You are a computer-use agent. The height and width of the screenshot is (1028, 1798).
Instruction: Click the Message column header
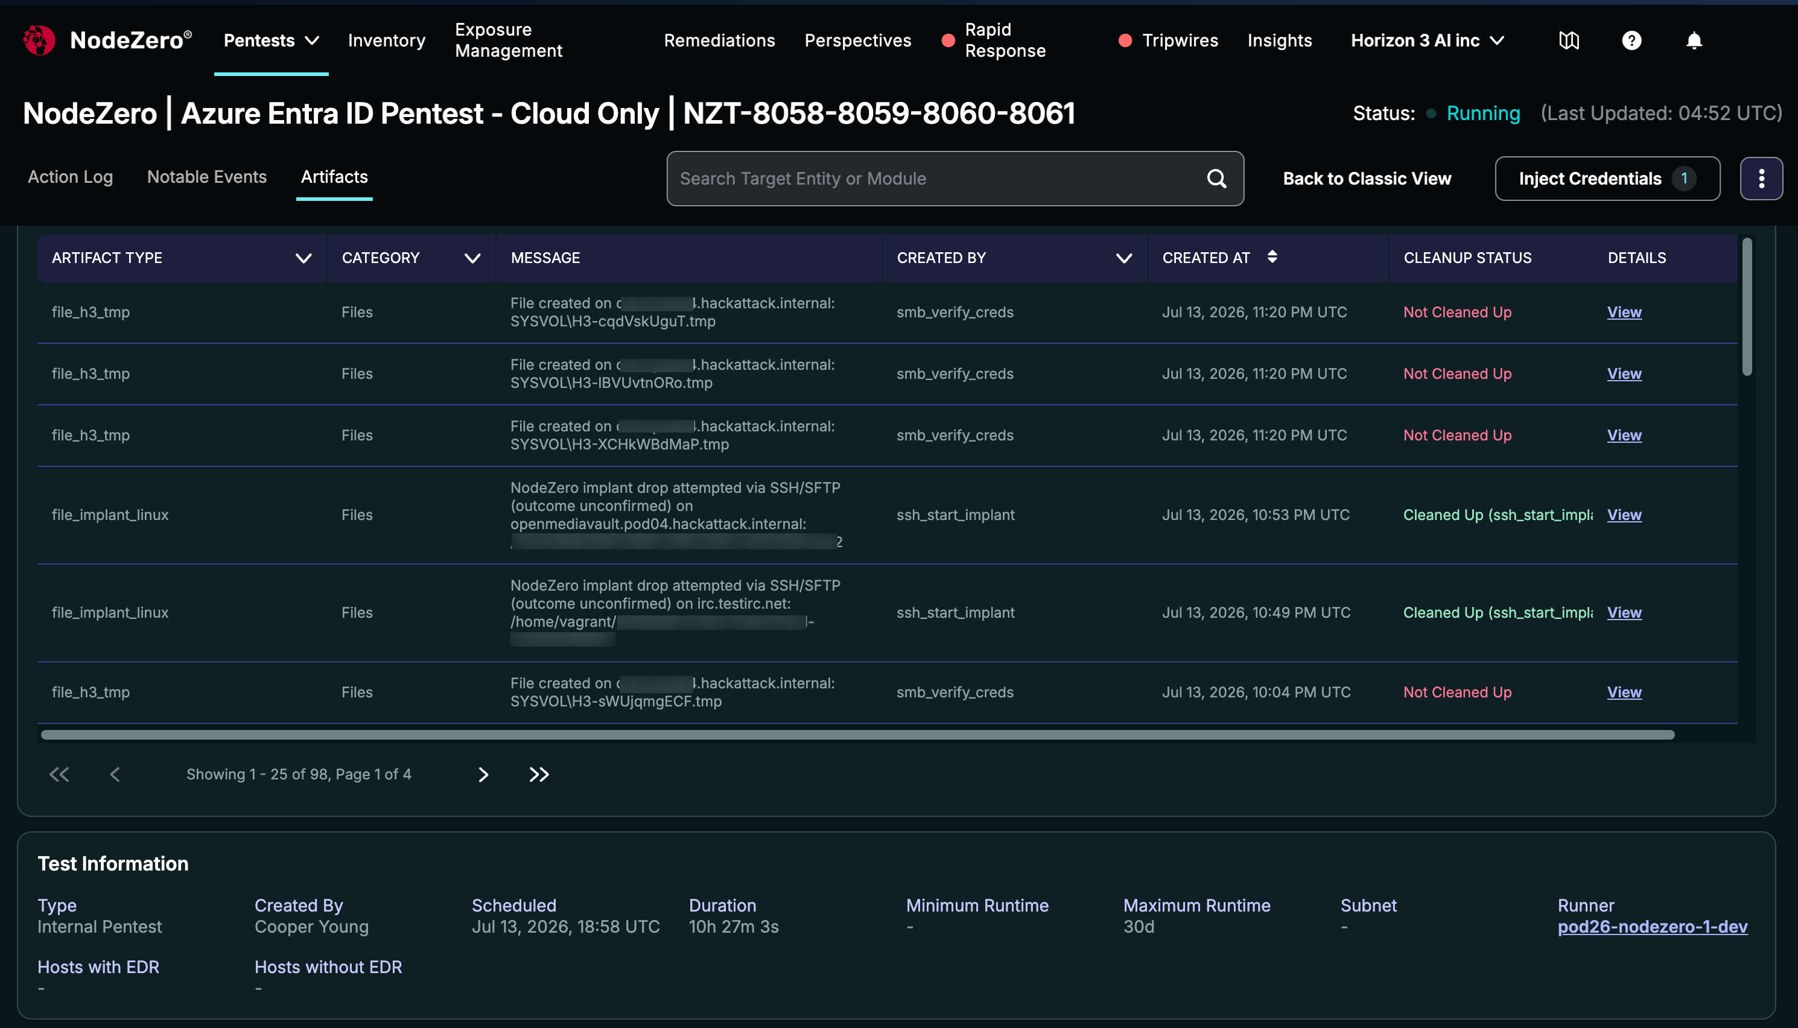[545, 258]
